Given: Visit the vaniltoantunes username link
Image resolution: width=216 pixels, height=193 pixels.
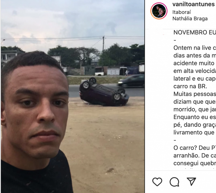Looking at the screenshot, I should click(193, 4).
